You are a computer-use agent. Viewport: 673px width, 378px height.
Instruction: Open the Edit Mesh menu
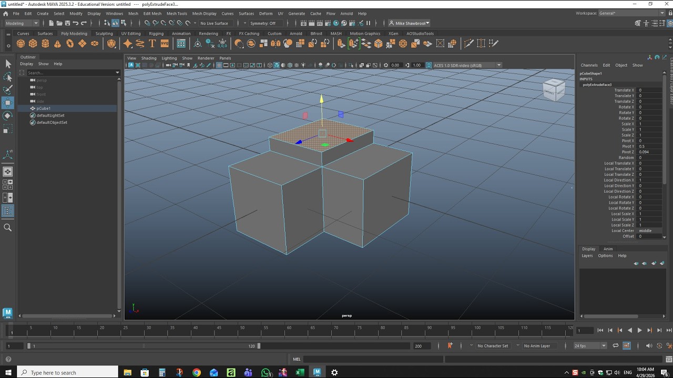point(152,13)
